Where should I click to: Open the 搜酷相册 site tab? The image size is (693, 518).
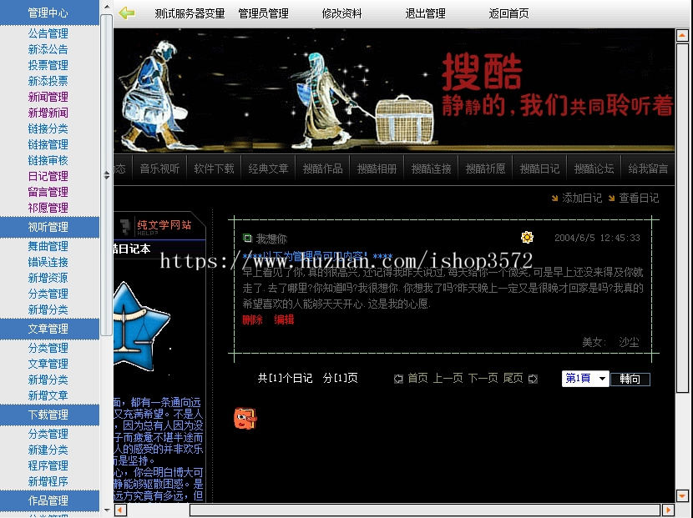pyautogui.click(x=377, y=168)
